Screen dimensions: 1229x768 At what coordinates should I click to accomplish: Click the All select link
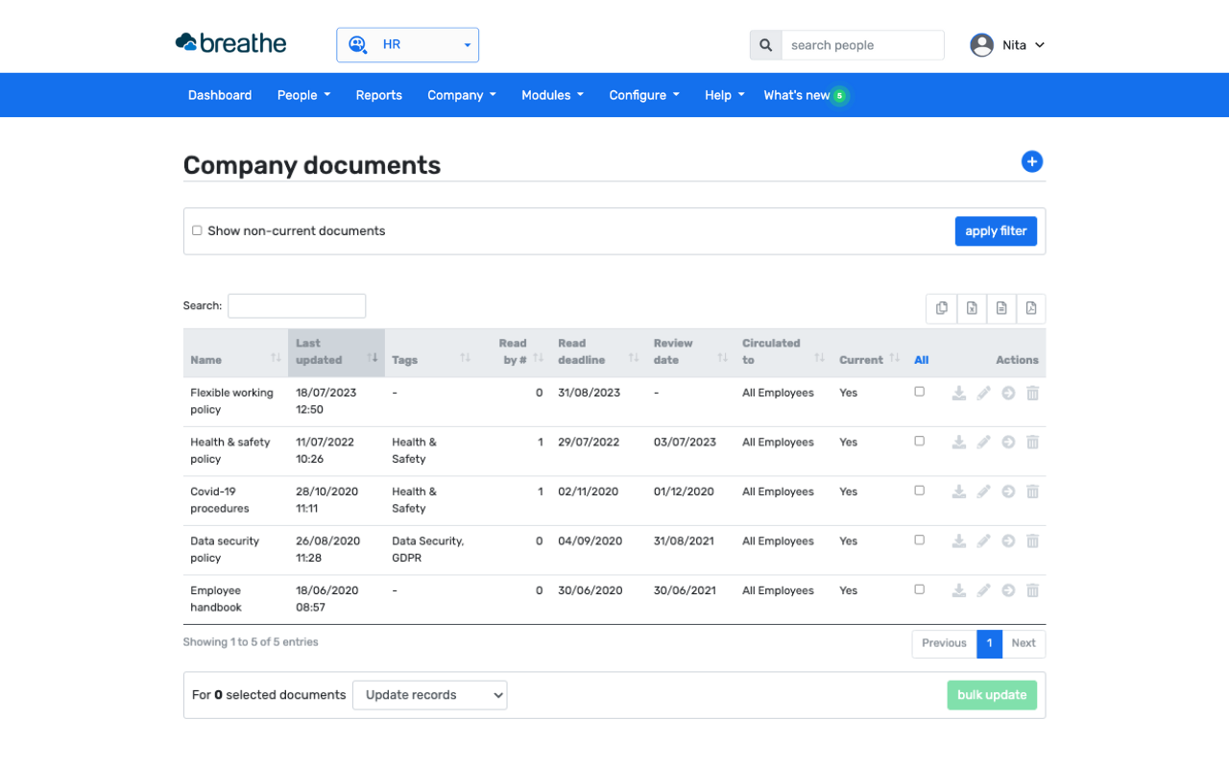tap(922, 360)
